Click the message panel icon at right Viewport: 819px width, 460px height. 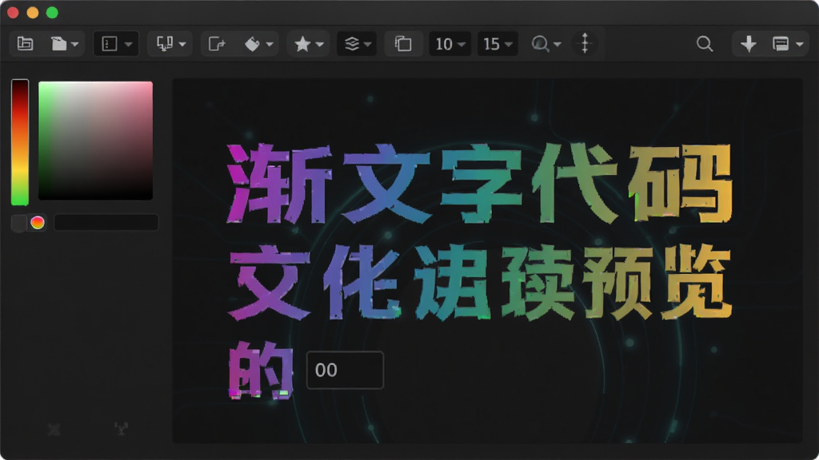tap(781, 44)
